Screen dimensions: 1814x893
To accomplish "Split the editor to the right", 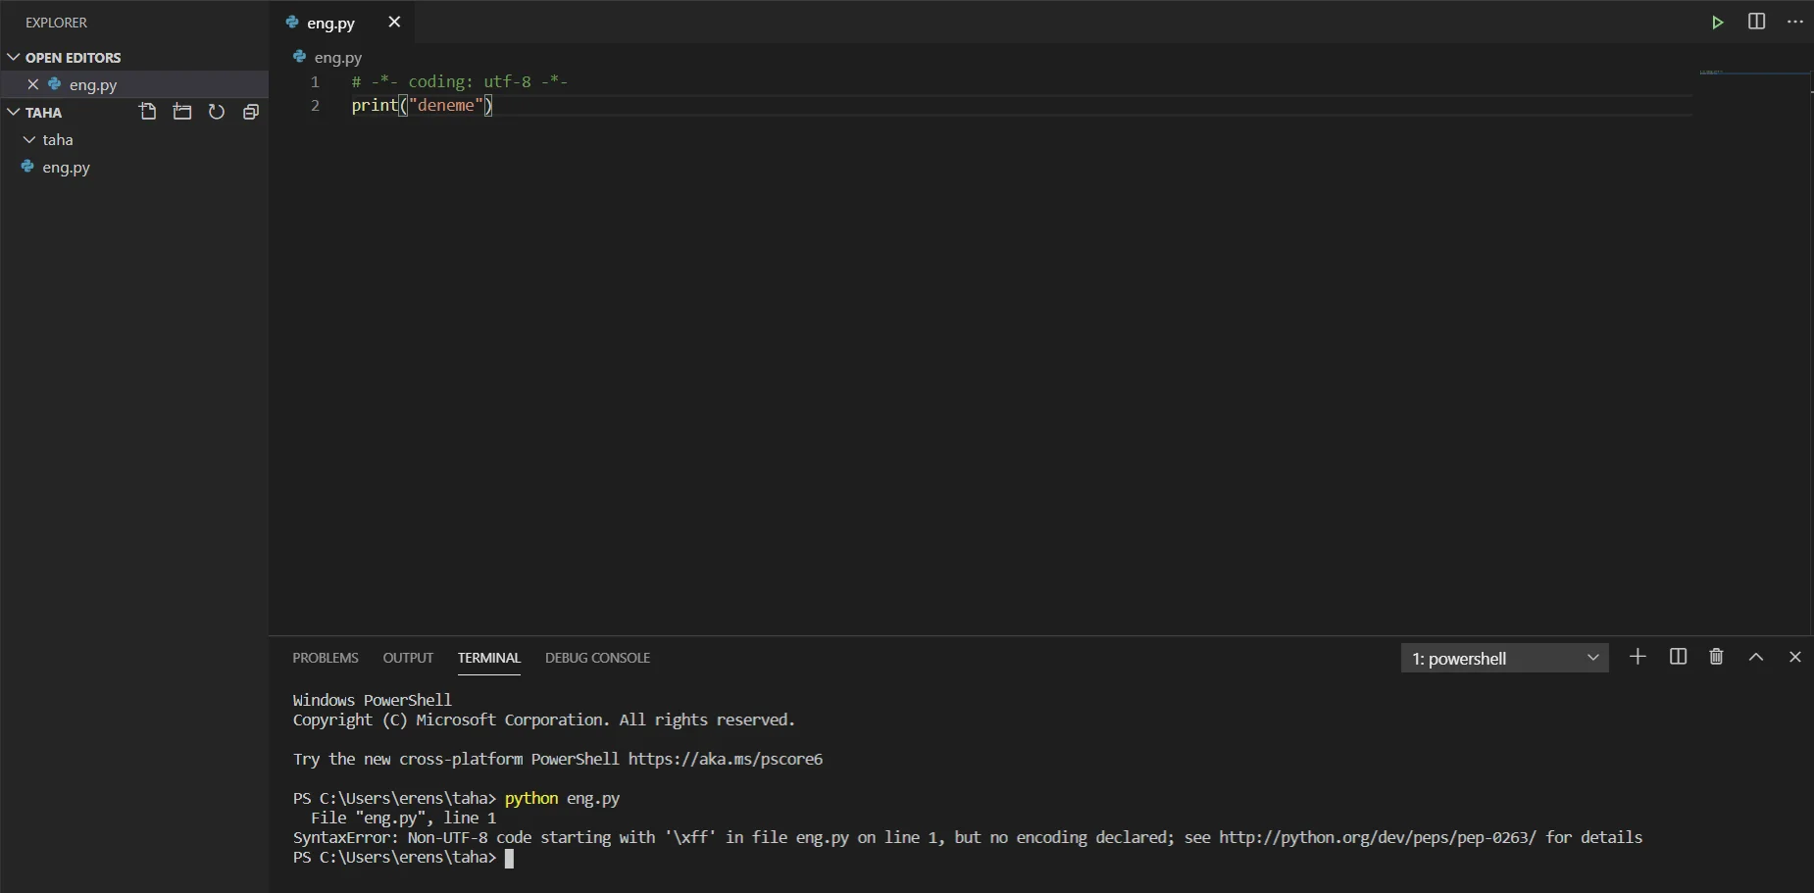I will coord(1756,22).
